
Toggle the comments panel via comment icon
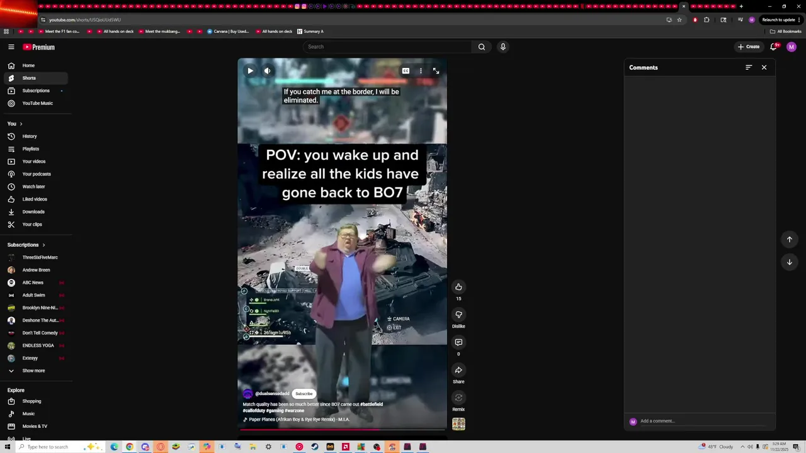click(458, 342)
